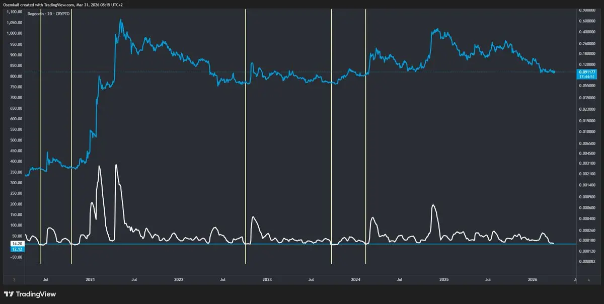Click the 500.00 left axis label
Screen dimensions: 604x304
tap(17, 140)
